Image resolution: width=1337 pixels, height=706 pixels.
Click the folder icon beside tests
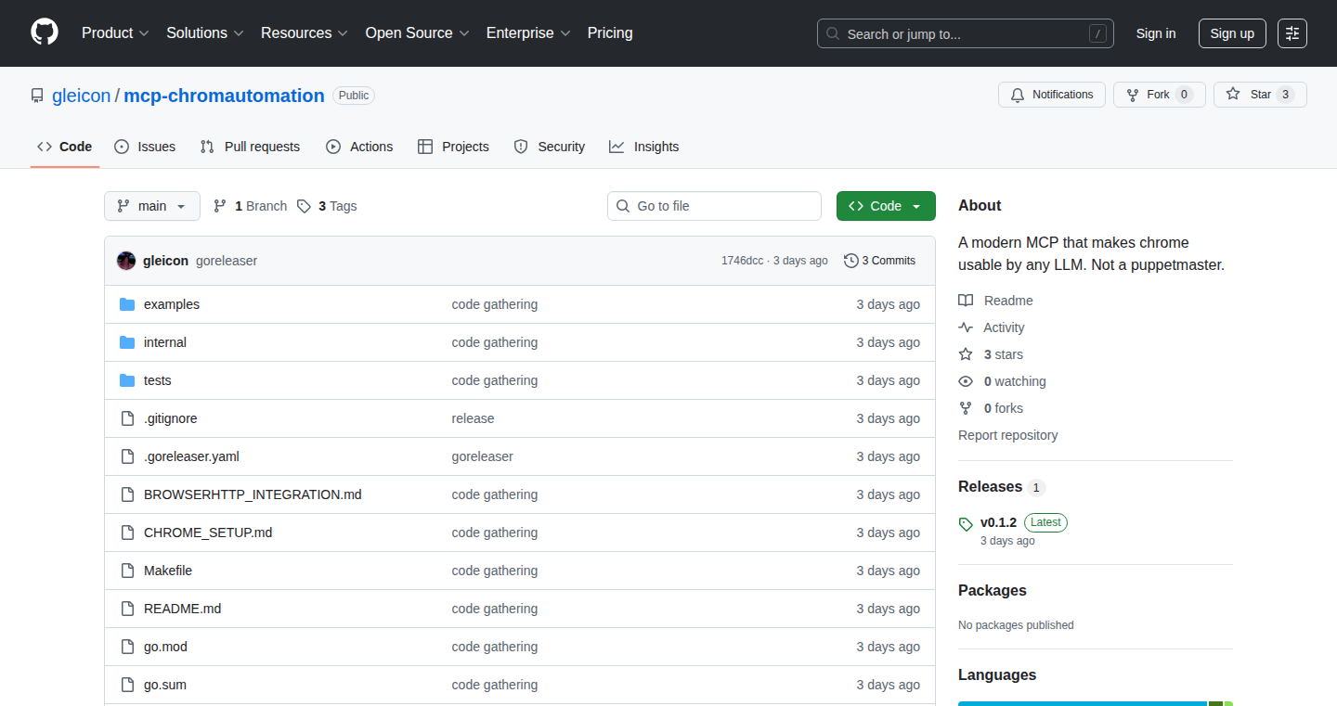(127, 380)
